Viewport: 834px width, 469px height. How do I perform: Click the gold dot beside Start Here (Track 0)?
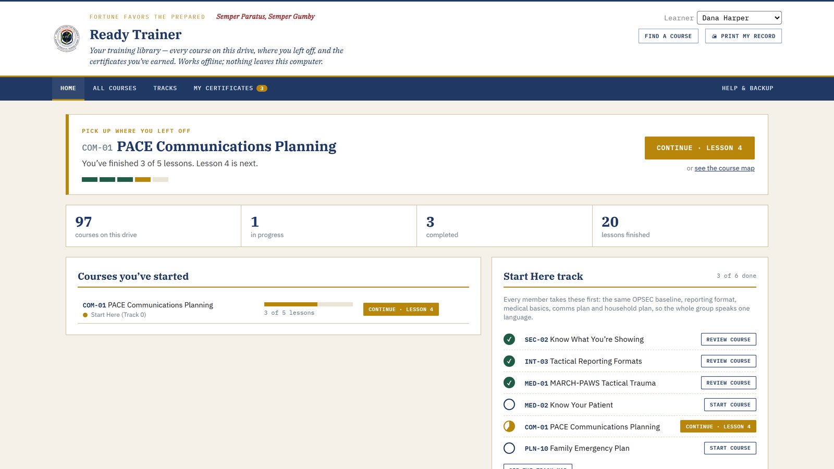85,315
